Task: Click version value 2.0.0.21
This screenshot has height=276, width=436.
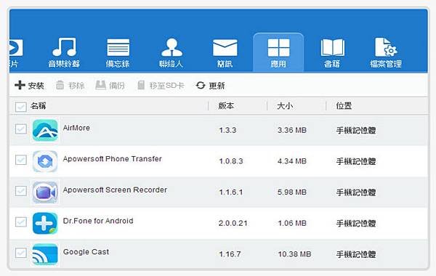Action: click(x=233, y=223)
